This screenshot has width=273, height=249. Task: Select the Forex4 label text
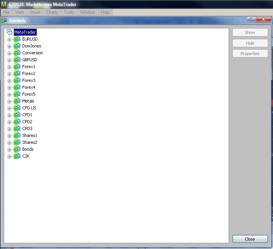[x=29, y=87]
